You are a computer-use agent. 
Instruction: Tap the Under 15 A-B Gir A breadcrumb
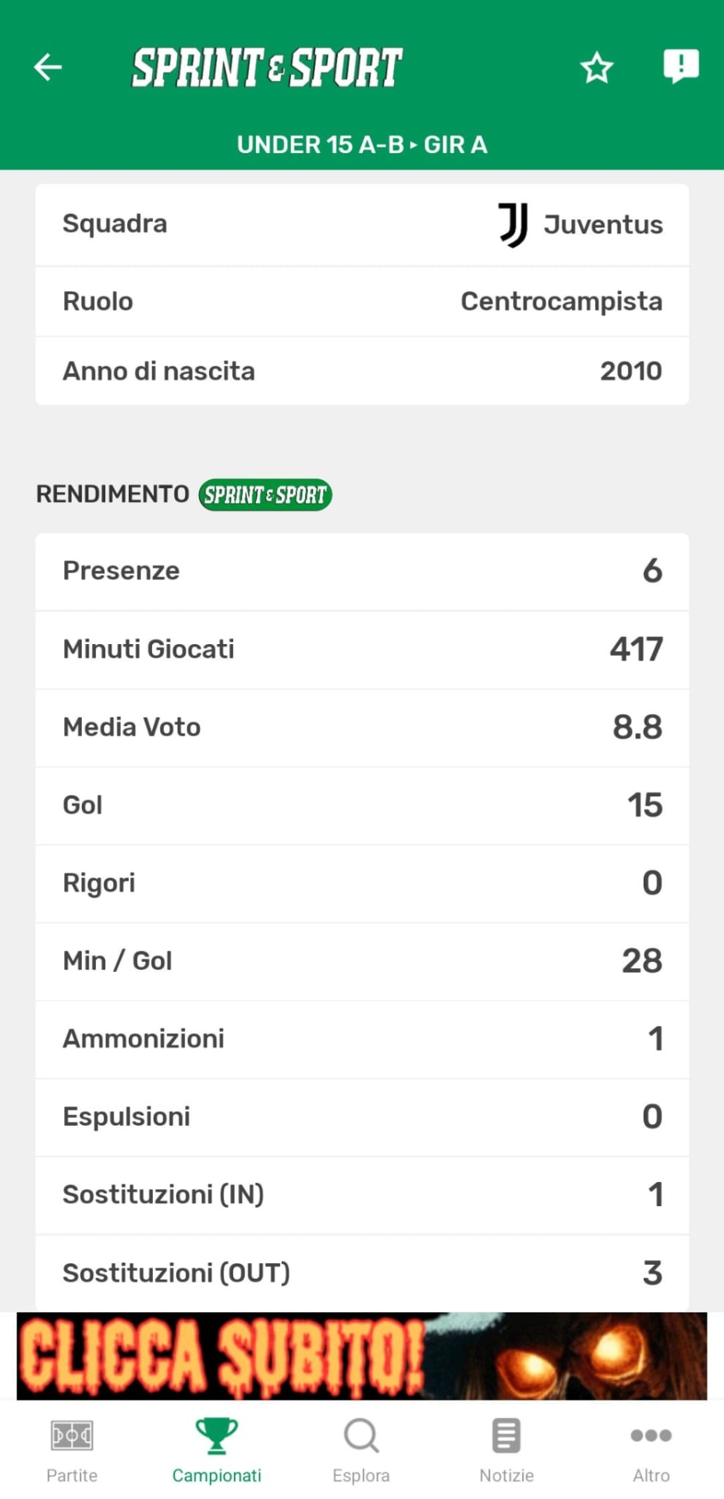[x=362, y=144]
